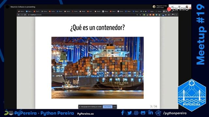Viewport: 209px width, 117px height.
Task: Click the magnifier zoom icon in the address bar
Action: [x=137, y=15]
